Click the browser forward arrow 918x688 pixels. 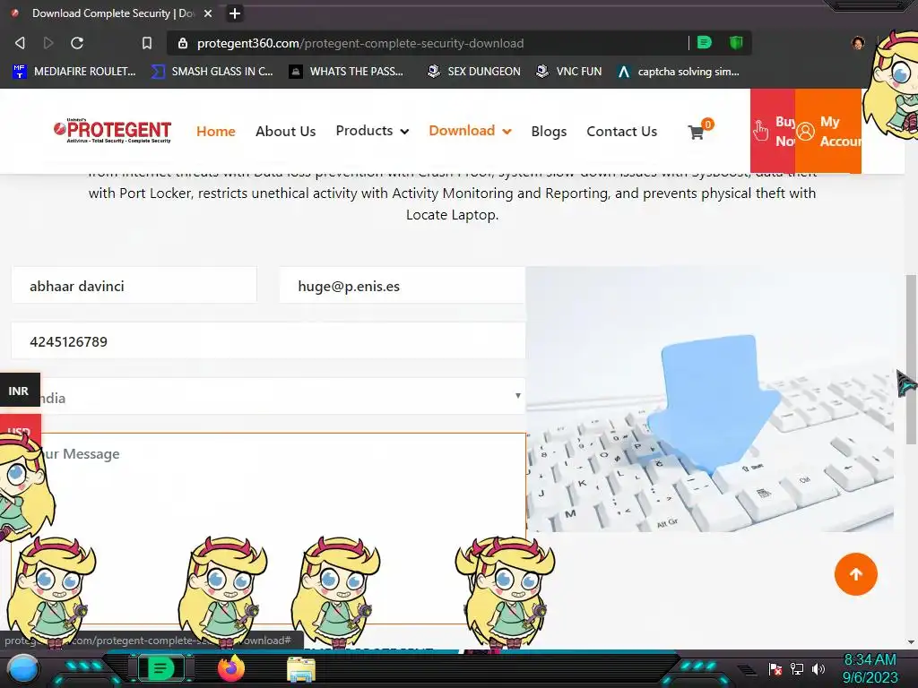tap(48, 43)
